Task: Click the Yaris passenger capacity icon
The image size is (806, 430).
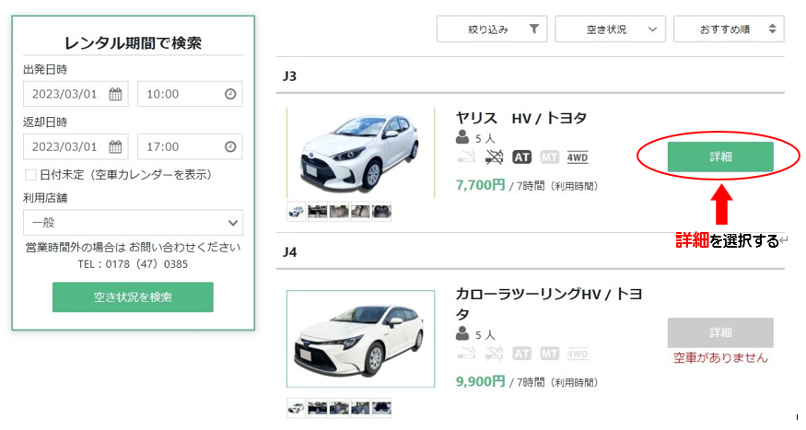Action: 462,137
